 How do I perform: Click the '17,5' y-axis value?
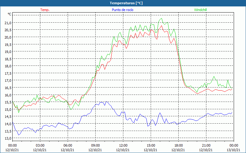pyautogui.click(x=8, y=73)
